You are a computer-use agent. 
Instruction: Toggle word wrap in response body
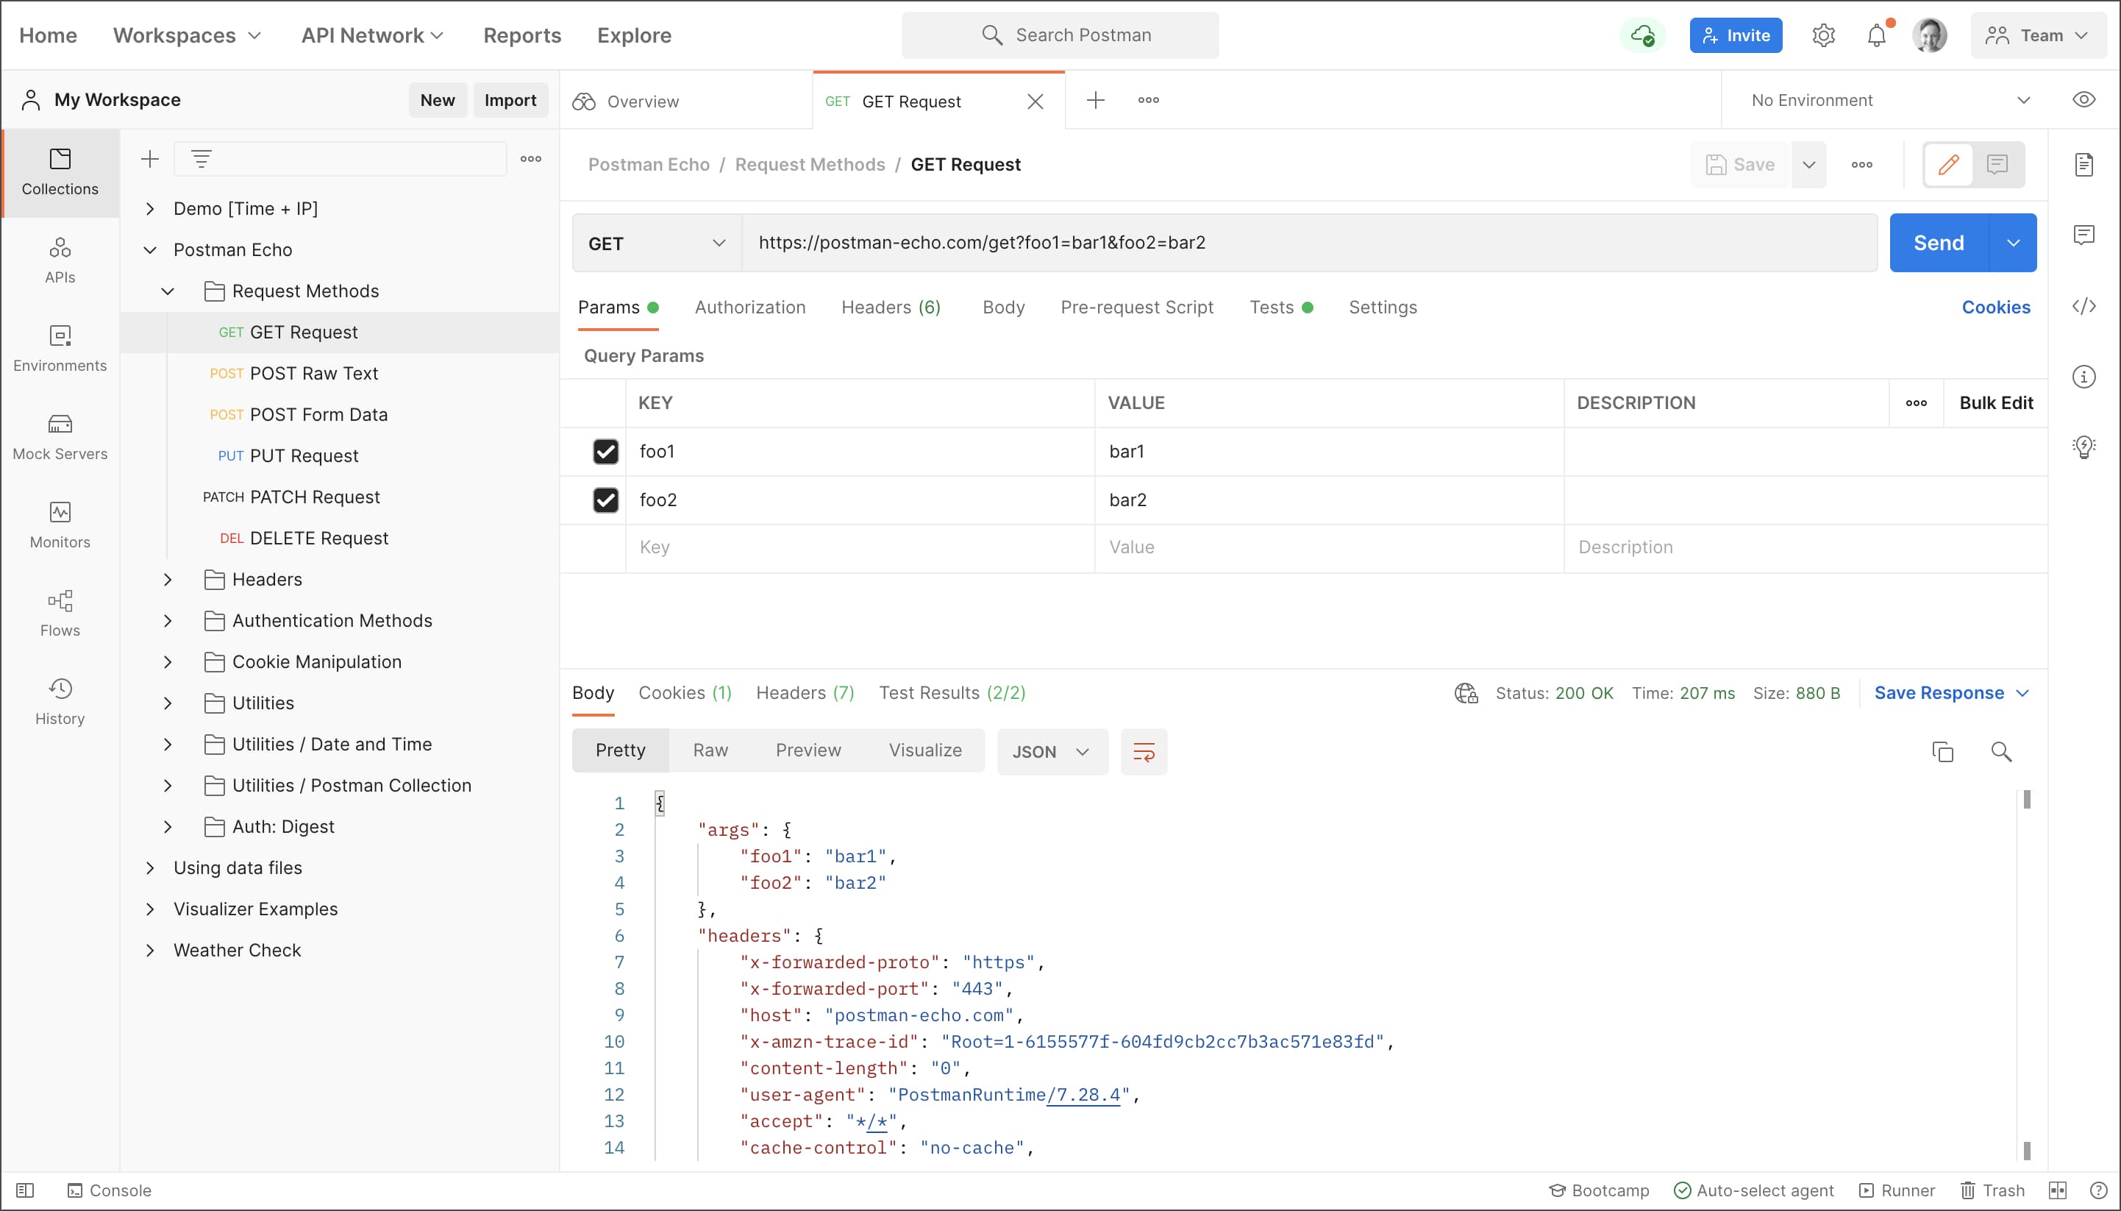pyautogui.click(x=1143, y=752)
